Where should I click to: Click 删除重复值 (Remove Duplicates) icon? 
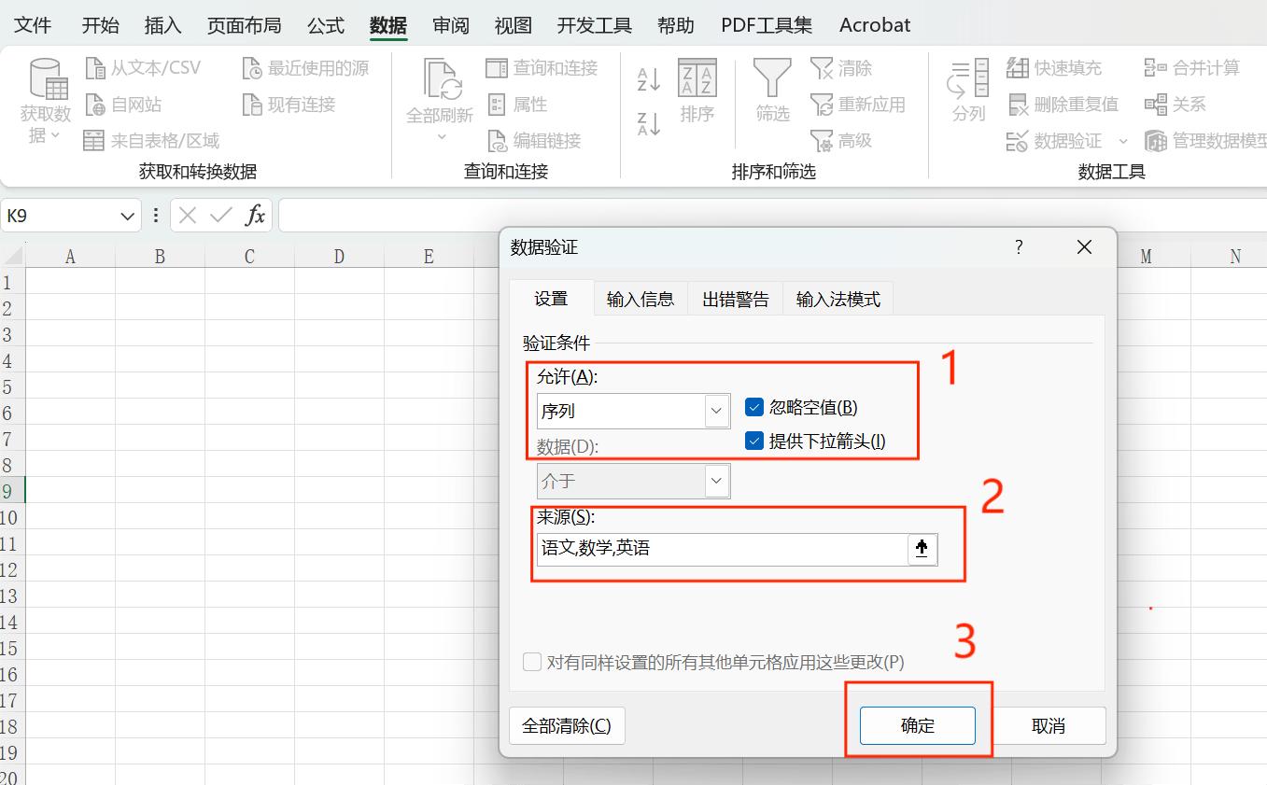coord(1018,105)
